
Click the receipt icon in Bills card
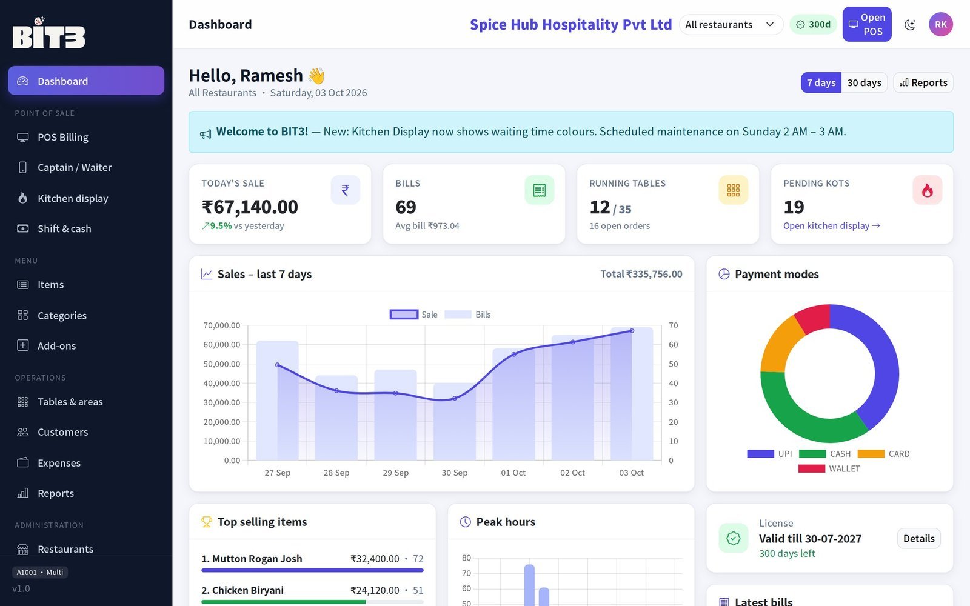tap(540, 190)
